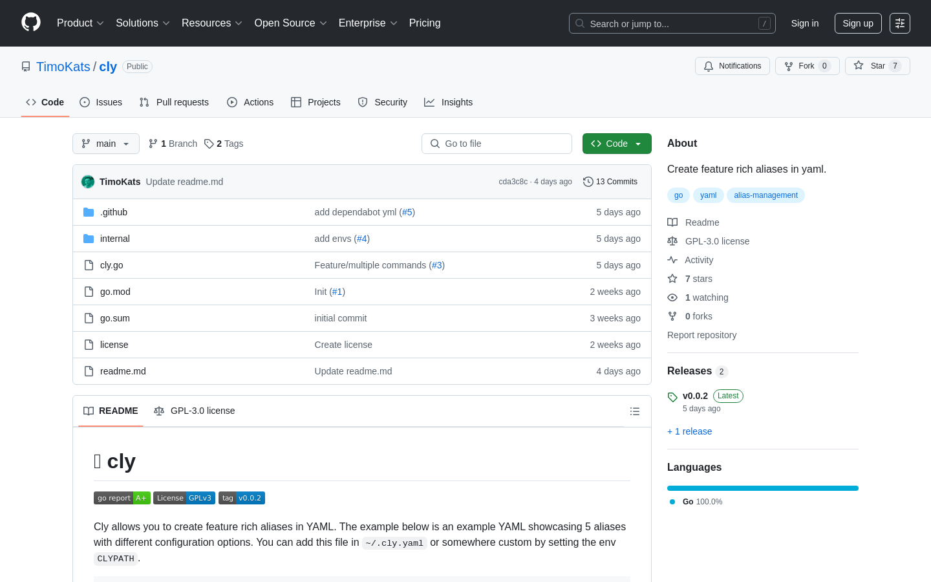Click the fork icon beside 0 forks
The width and height of the screenshot is (931, 582).
[x=672, y=316]
